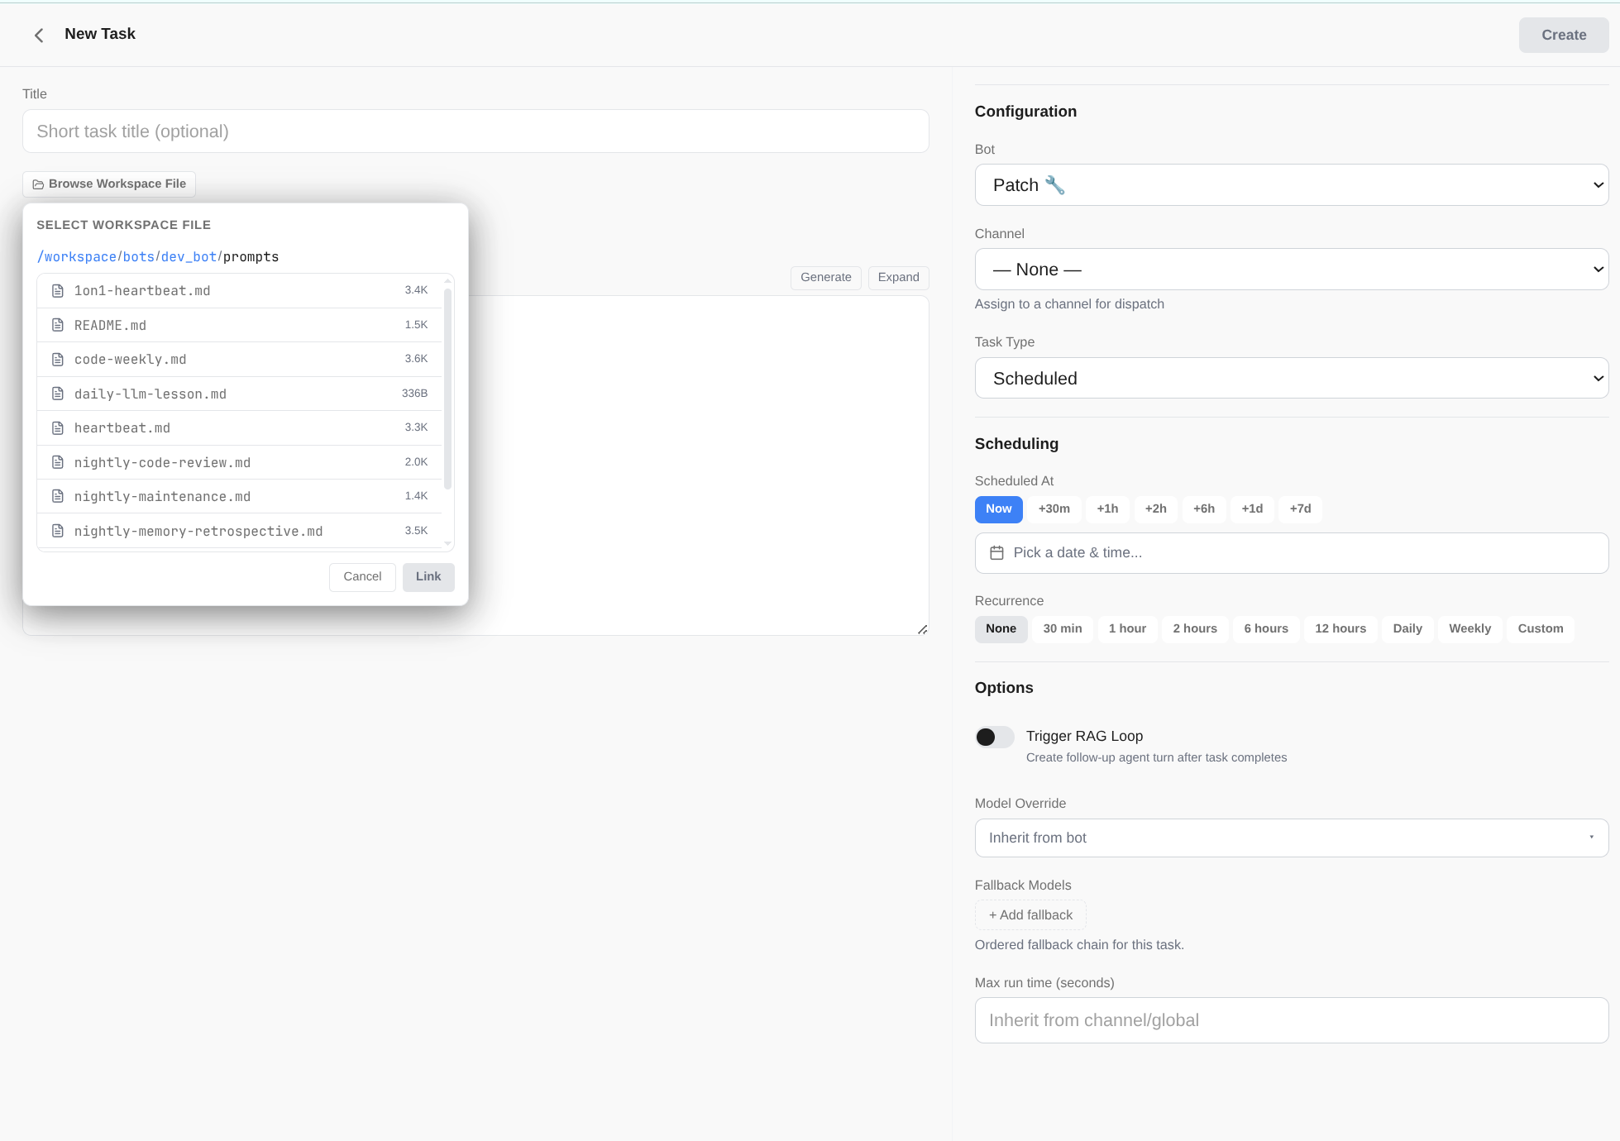
Task: Open the Channel dropdown
Action: [1292, 269]
